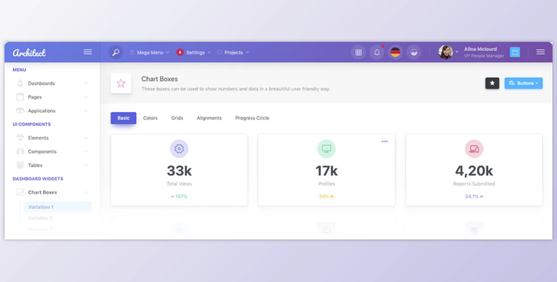Switch to the Progress Circle tab
The width and height of the screenshot is (557, 282).
[x=253, y=118]
